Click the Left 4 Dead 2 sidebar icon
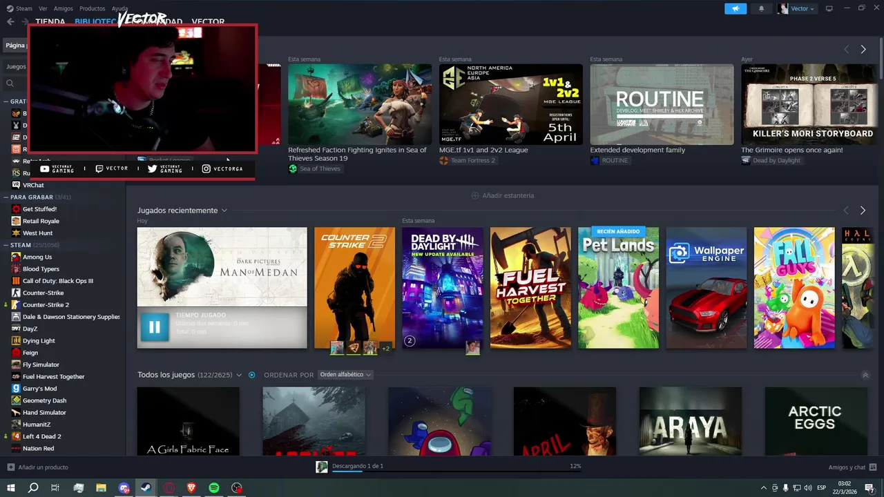 click(16, 436)
